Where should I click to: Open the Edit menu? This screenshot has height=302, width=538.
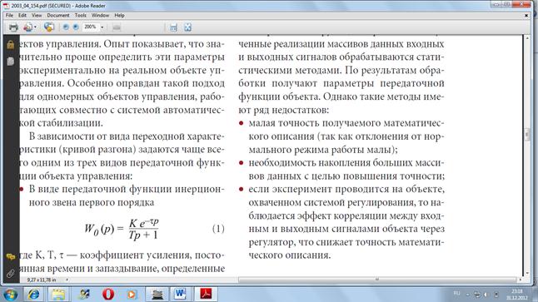[x=22, y=16]
